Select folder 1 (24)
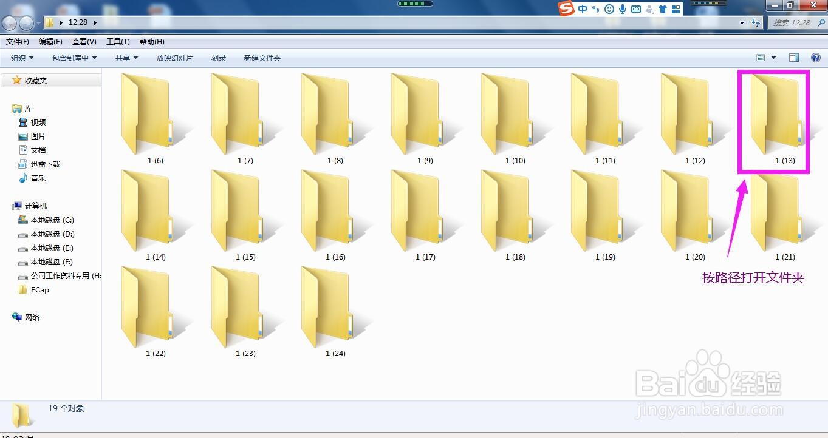This screenshot has height=438, width=828. pyautogui.click(x=335, y=311)
